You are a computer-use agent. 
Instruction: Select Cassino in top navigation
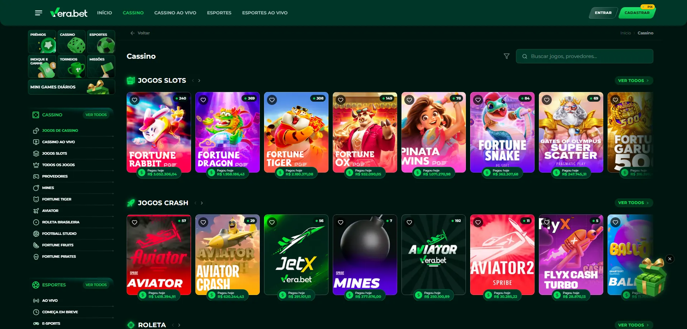pos(133,13)
